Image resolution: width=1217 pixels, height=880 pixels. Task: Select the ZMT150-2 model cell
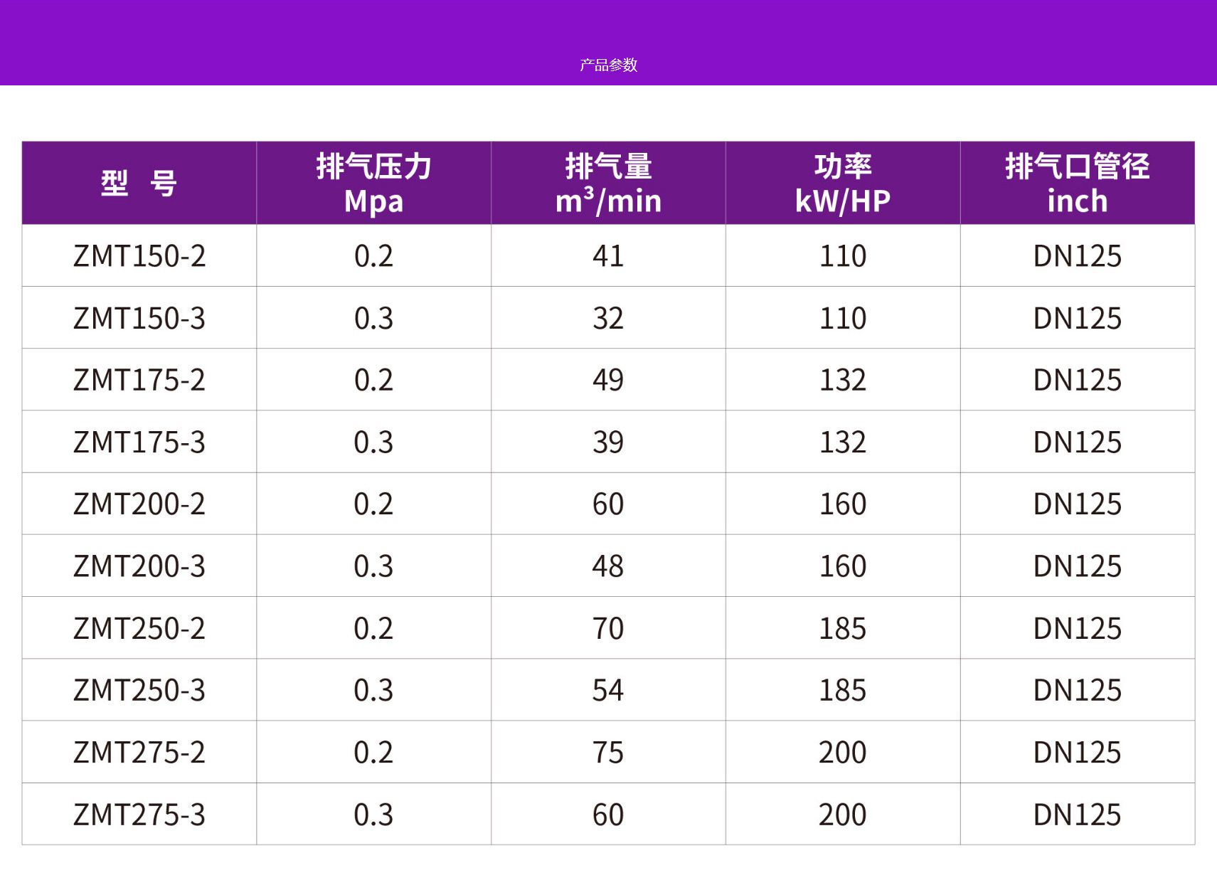click(x=139, y=256)
